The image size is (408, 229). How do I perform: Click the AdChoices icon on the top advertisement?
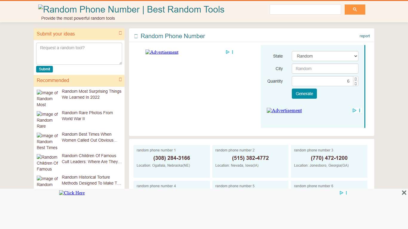click(228, 52)
